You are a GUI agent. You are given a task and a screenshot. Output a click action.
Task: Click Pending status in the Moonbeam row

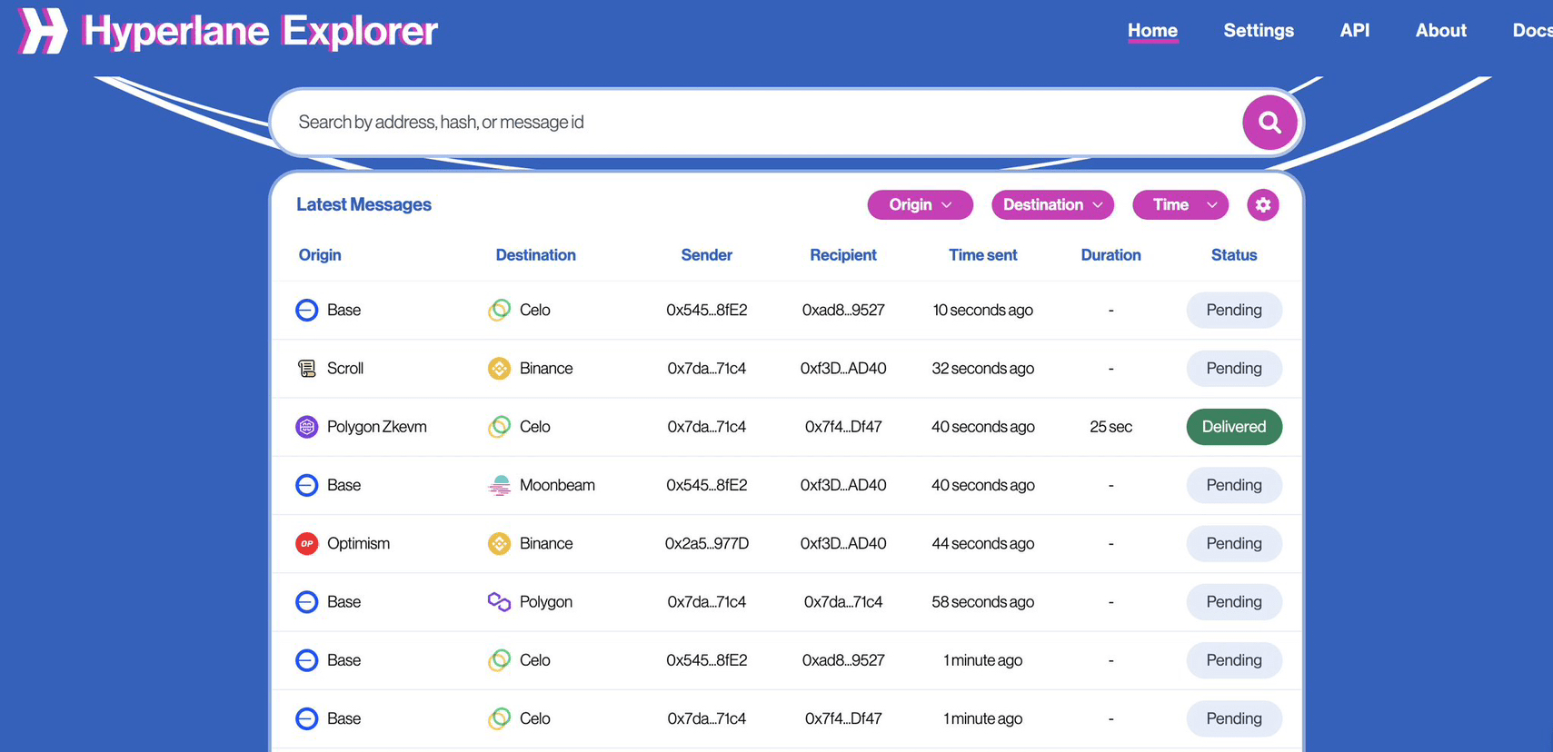[1233, 485]
